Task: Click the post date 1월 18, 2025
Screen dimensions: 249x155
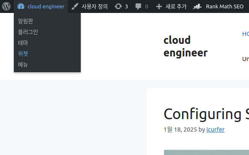Action: [x=180, y=130]
